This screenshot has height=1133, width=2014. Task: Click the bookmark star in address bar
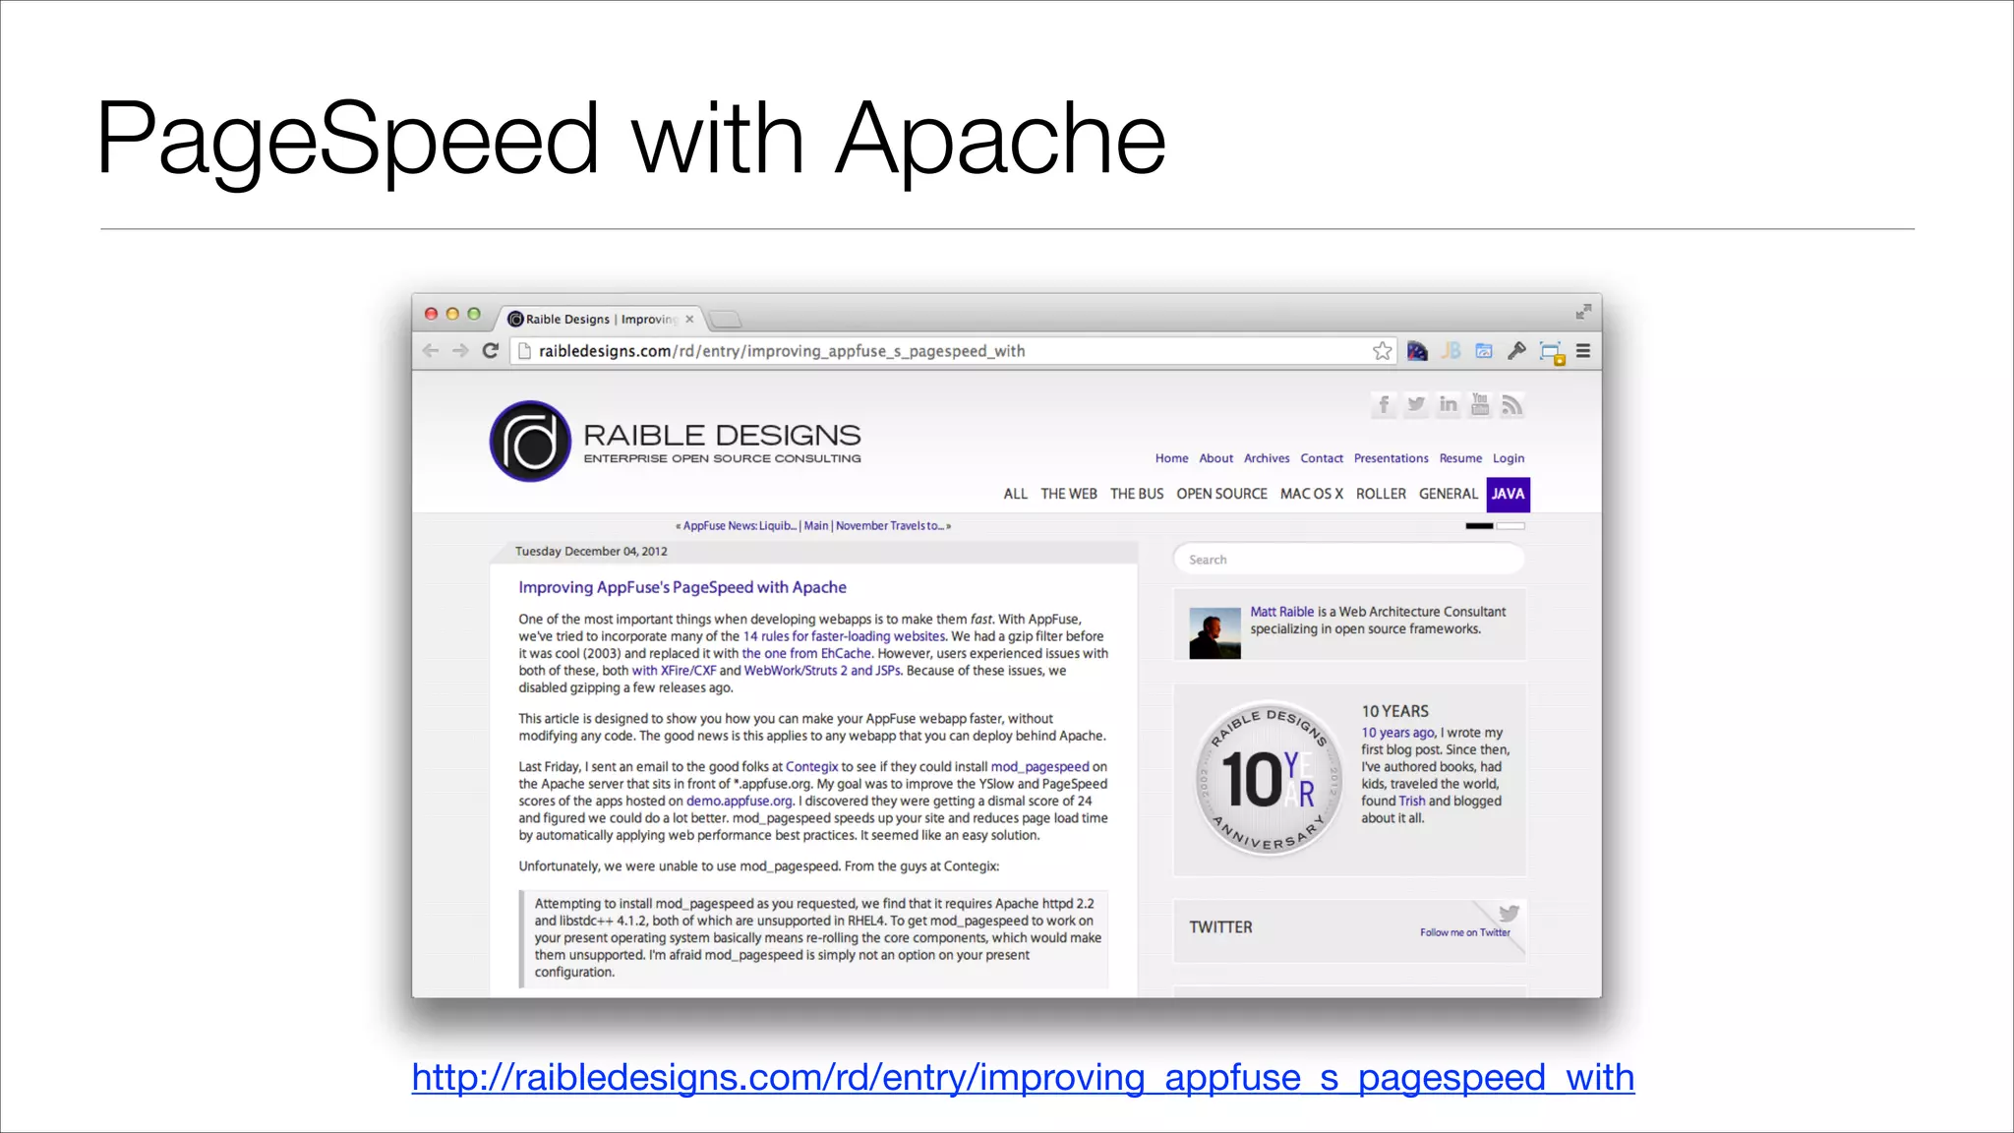click(1382, 351)
